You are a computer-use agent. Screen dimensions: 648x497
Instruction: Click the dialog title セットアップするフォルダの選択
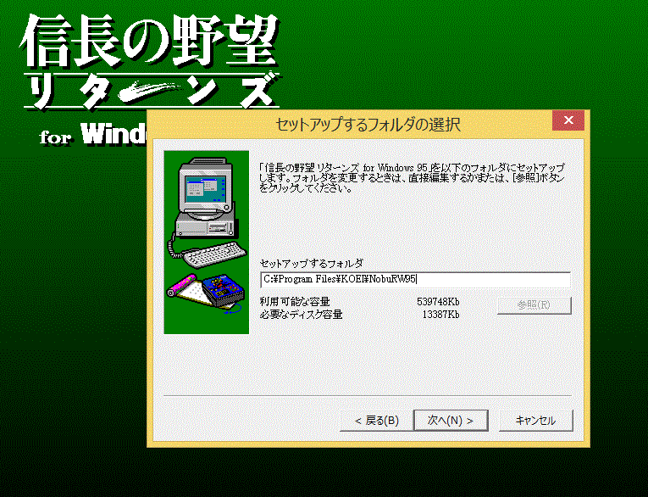pyautogui.click(x=368, y=124)
